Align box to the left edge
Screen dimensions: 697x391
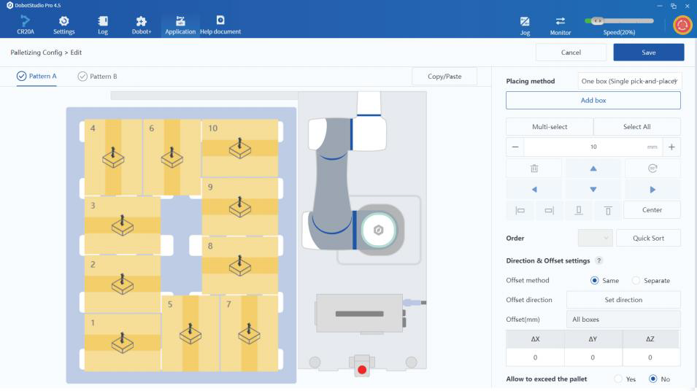click(x=520, y=210)
